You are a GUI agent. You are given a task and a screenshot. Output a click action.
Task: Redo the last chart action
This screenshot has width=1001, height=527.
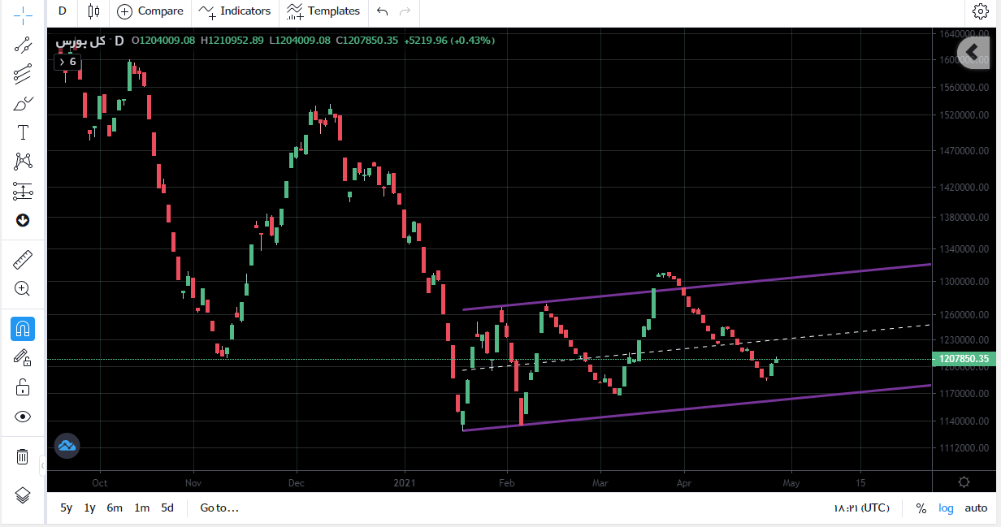point(405,11)
